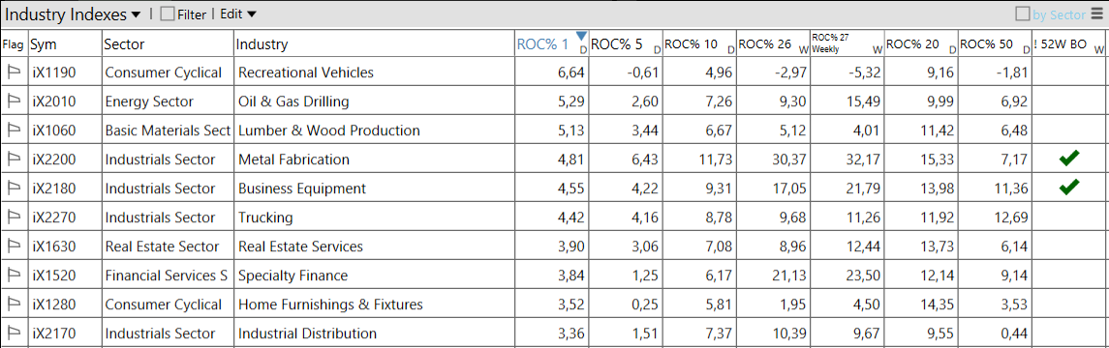
Task: Sort by ROC% 27 Weekly column
Action: 847,43
